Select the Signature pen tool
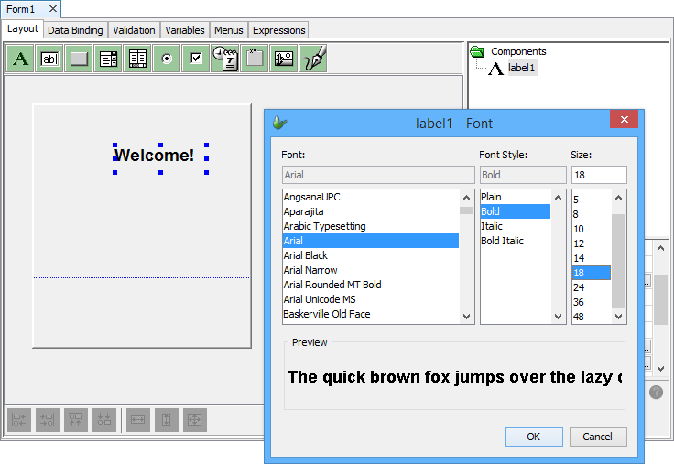This screenshot has width=674, height=464. point(314,59)
